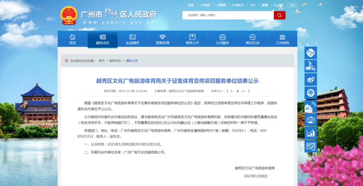Click the closing date 2023年12月8日
Image resolution: width=363 pixels, height=186 pixels.
[255, 176]
